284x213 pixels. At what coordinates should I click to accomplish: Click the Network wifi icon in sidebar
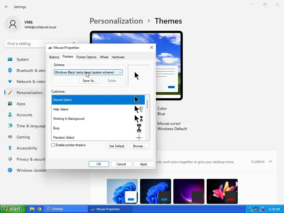click(10, 82)
